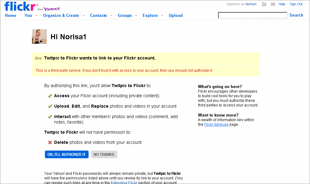Open the mail envelope icon

click(273, 4)
